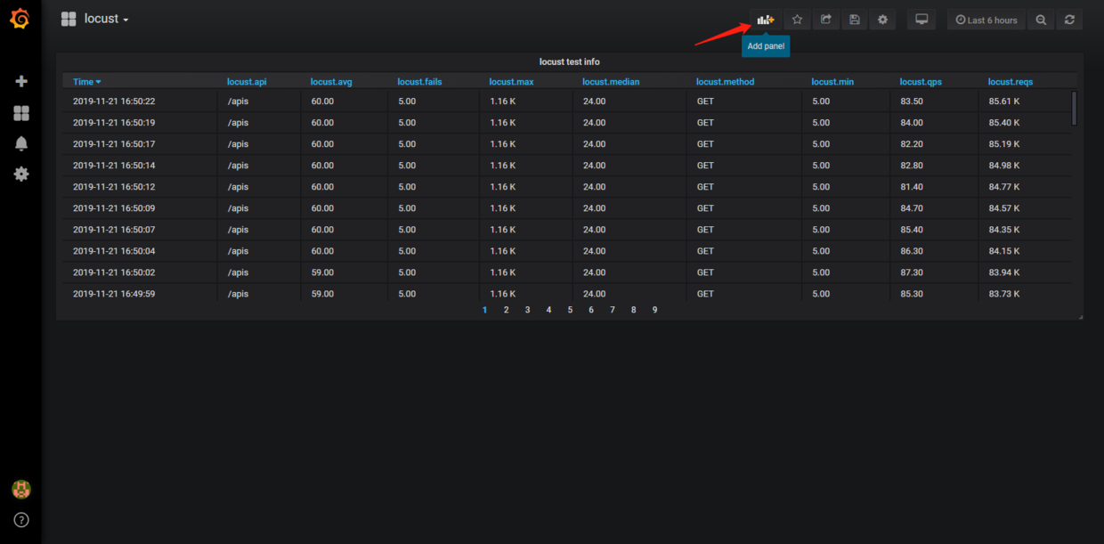
Task: Click timestamp 2019-11-21 16:50:22
Action: click(114, 101)
